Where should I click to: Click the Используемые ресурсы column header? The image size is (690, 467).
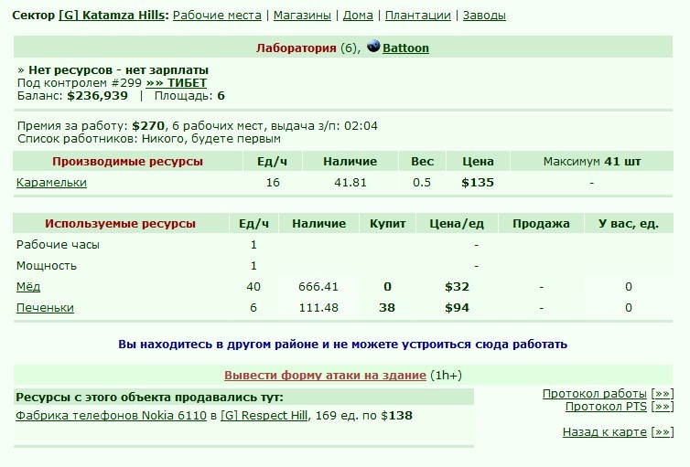point(120,223)
